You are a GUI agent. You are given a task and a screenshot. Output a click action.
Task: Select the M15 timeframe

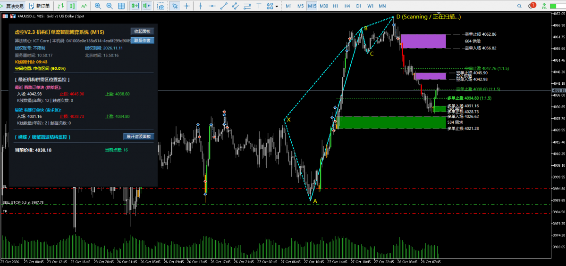(312, 6)
